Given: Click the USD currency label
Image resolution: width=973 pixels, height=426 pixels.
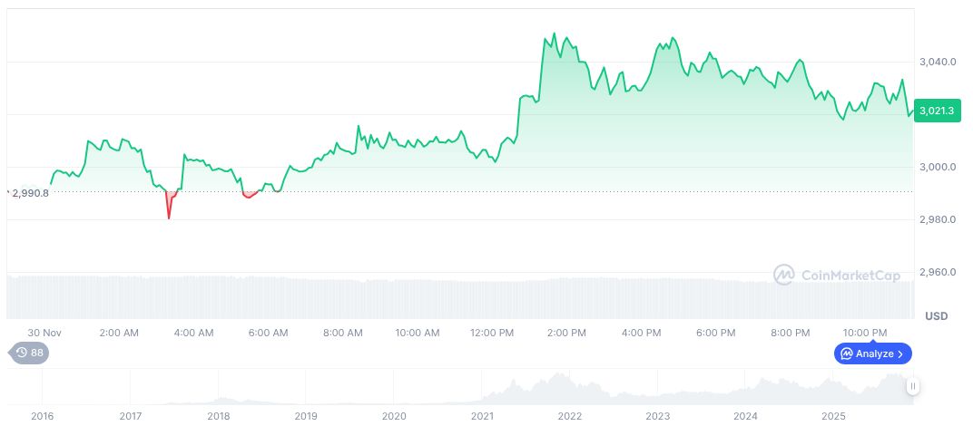Looking at the screenshot, I should tap(936, 316).
